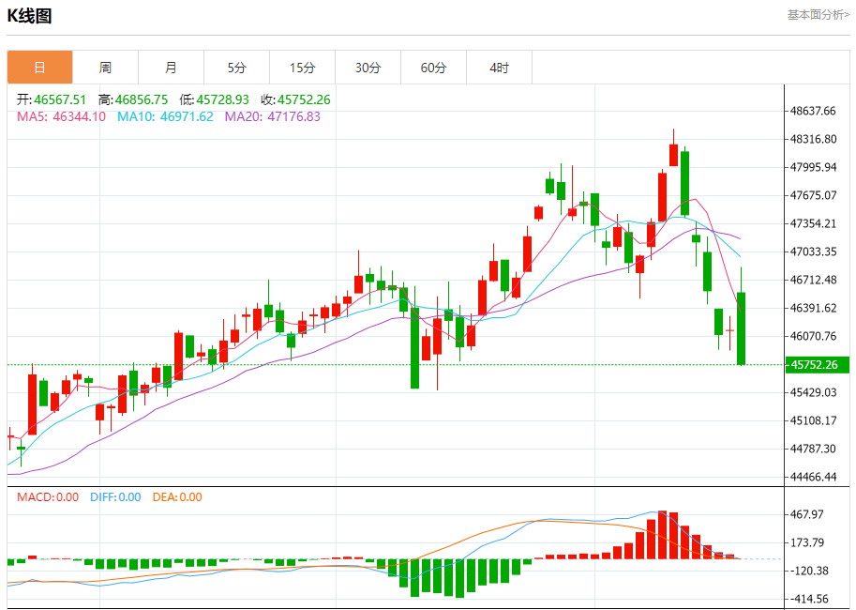This screenshot has height=610, width=856.
Task: Click the MA5 value 46344.10
Action: [x=79, y=116]
